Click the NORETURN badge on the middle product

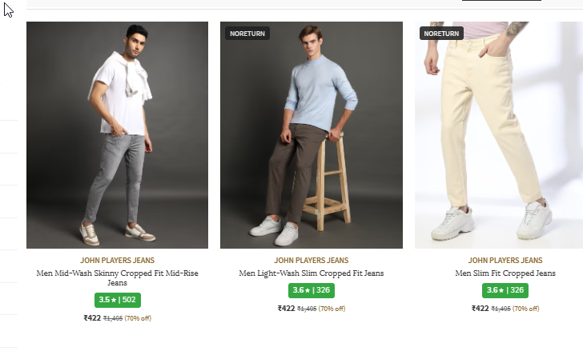point(247,34)
